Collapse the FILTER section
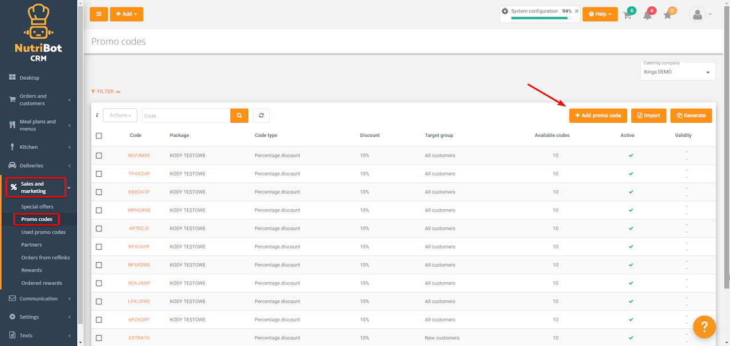730x346 pixels. (106, 92)
